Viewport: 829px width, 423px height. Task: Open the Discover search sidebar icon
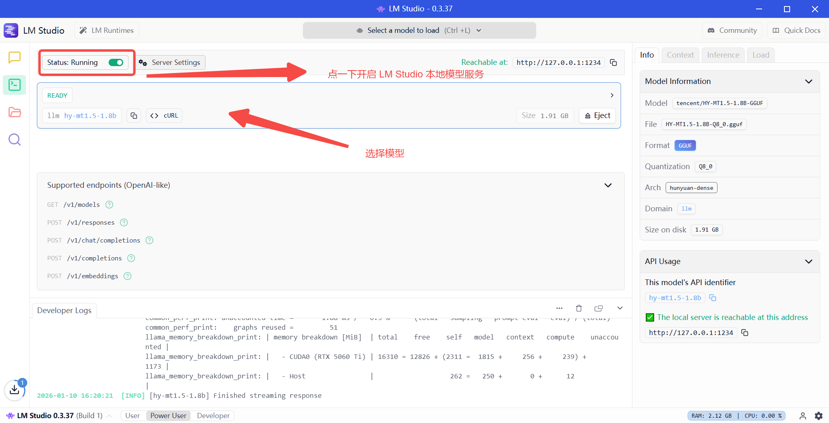(15, 140)
